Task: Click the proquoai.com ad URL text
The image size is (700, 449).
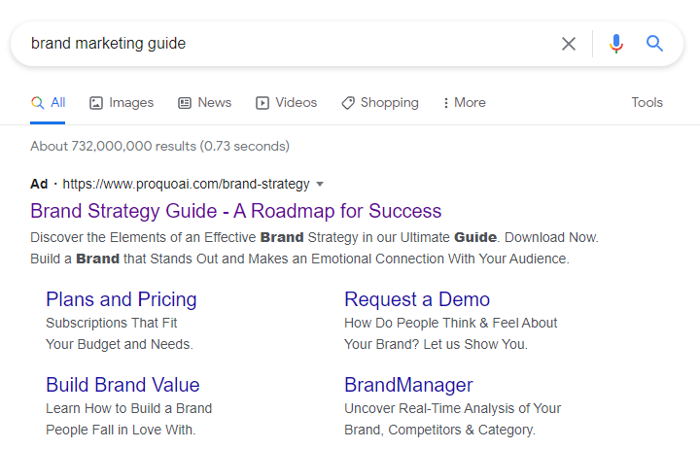Action: pos(186,184)
